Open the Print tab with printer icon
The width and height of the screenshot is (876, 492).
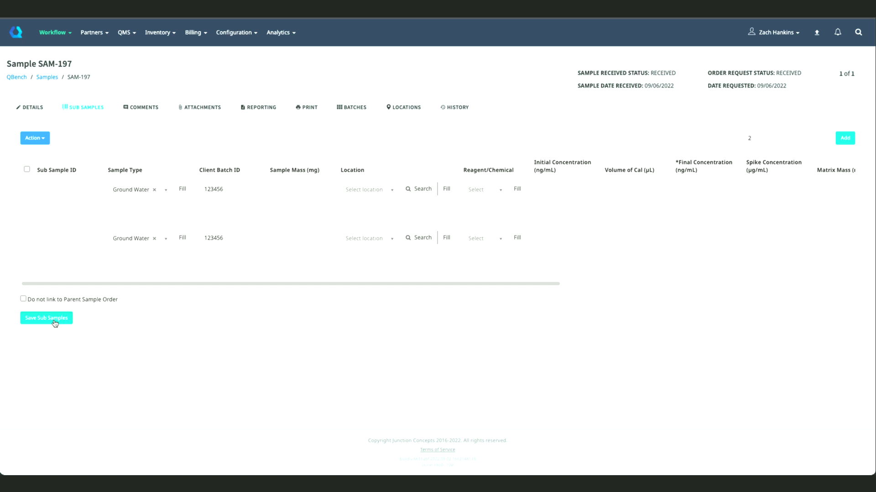point(306,107)
